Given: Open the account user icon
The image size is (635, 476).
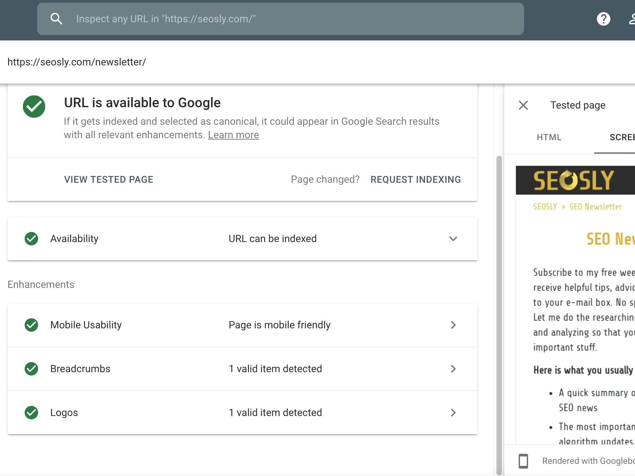Looking at the screenshot, I should click(632, 19).
